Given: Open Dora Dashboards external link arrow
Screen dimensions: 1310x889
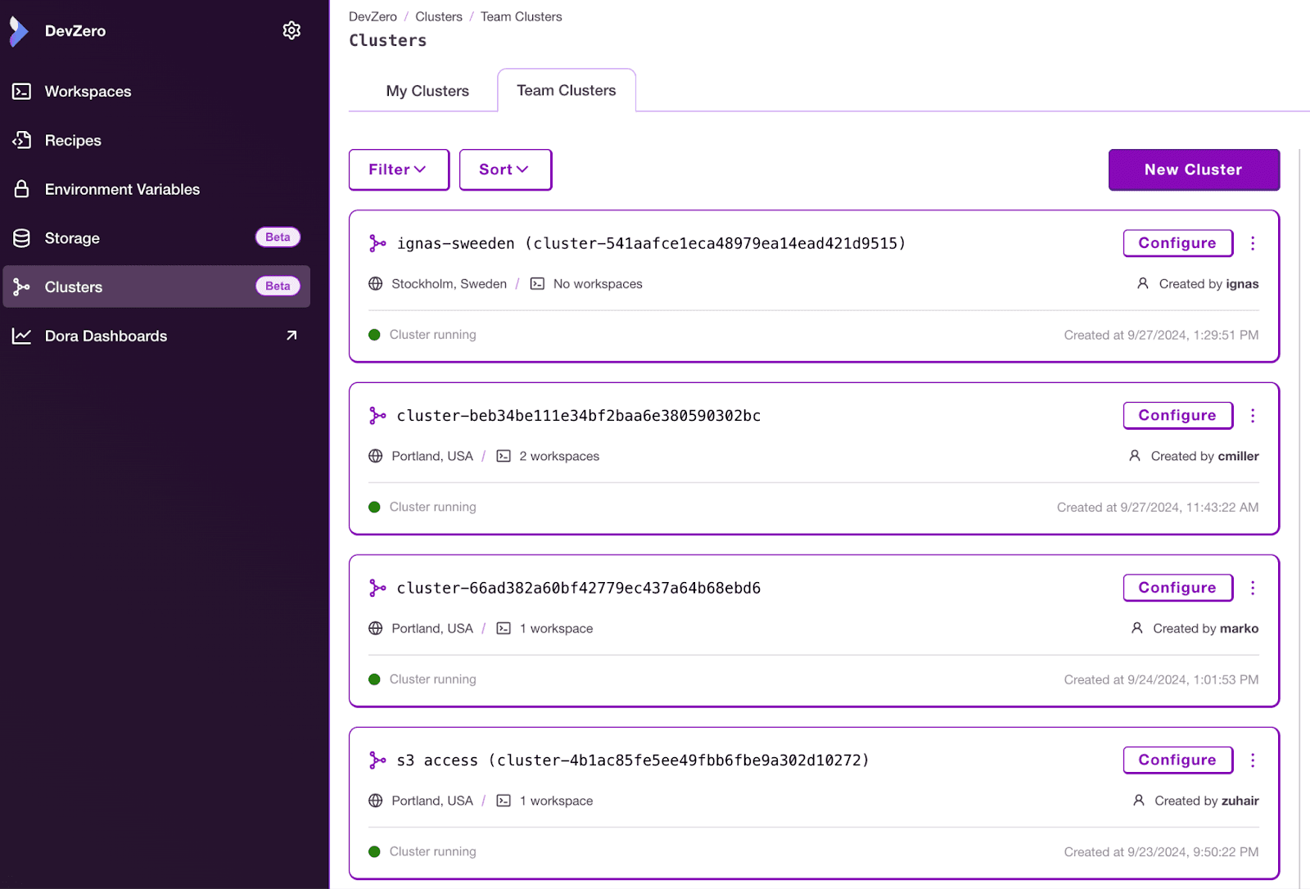Looking at the screenshot, I should pos(291,336).
